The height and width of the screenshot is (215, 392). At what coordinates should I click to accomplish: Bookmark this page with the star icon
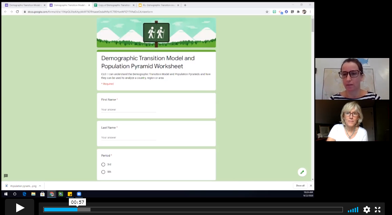tap(267, 12)
